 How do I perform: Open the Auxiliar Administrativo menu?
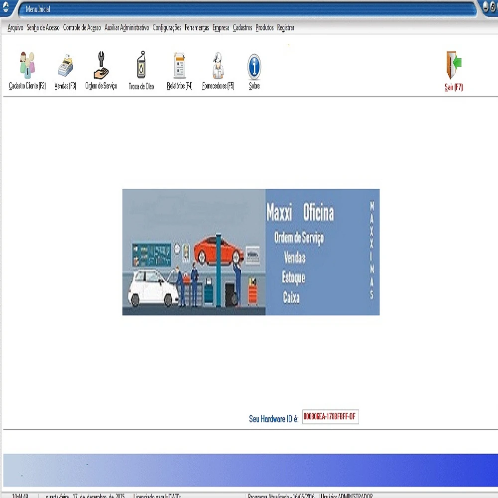point(126,28)
